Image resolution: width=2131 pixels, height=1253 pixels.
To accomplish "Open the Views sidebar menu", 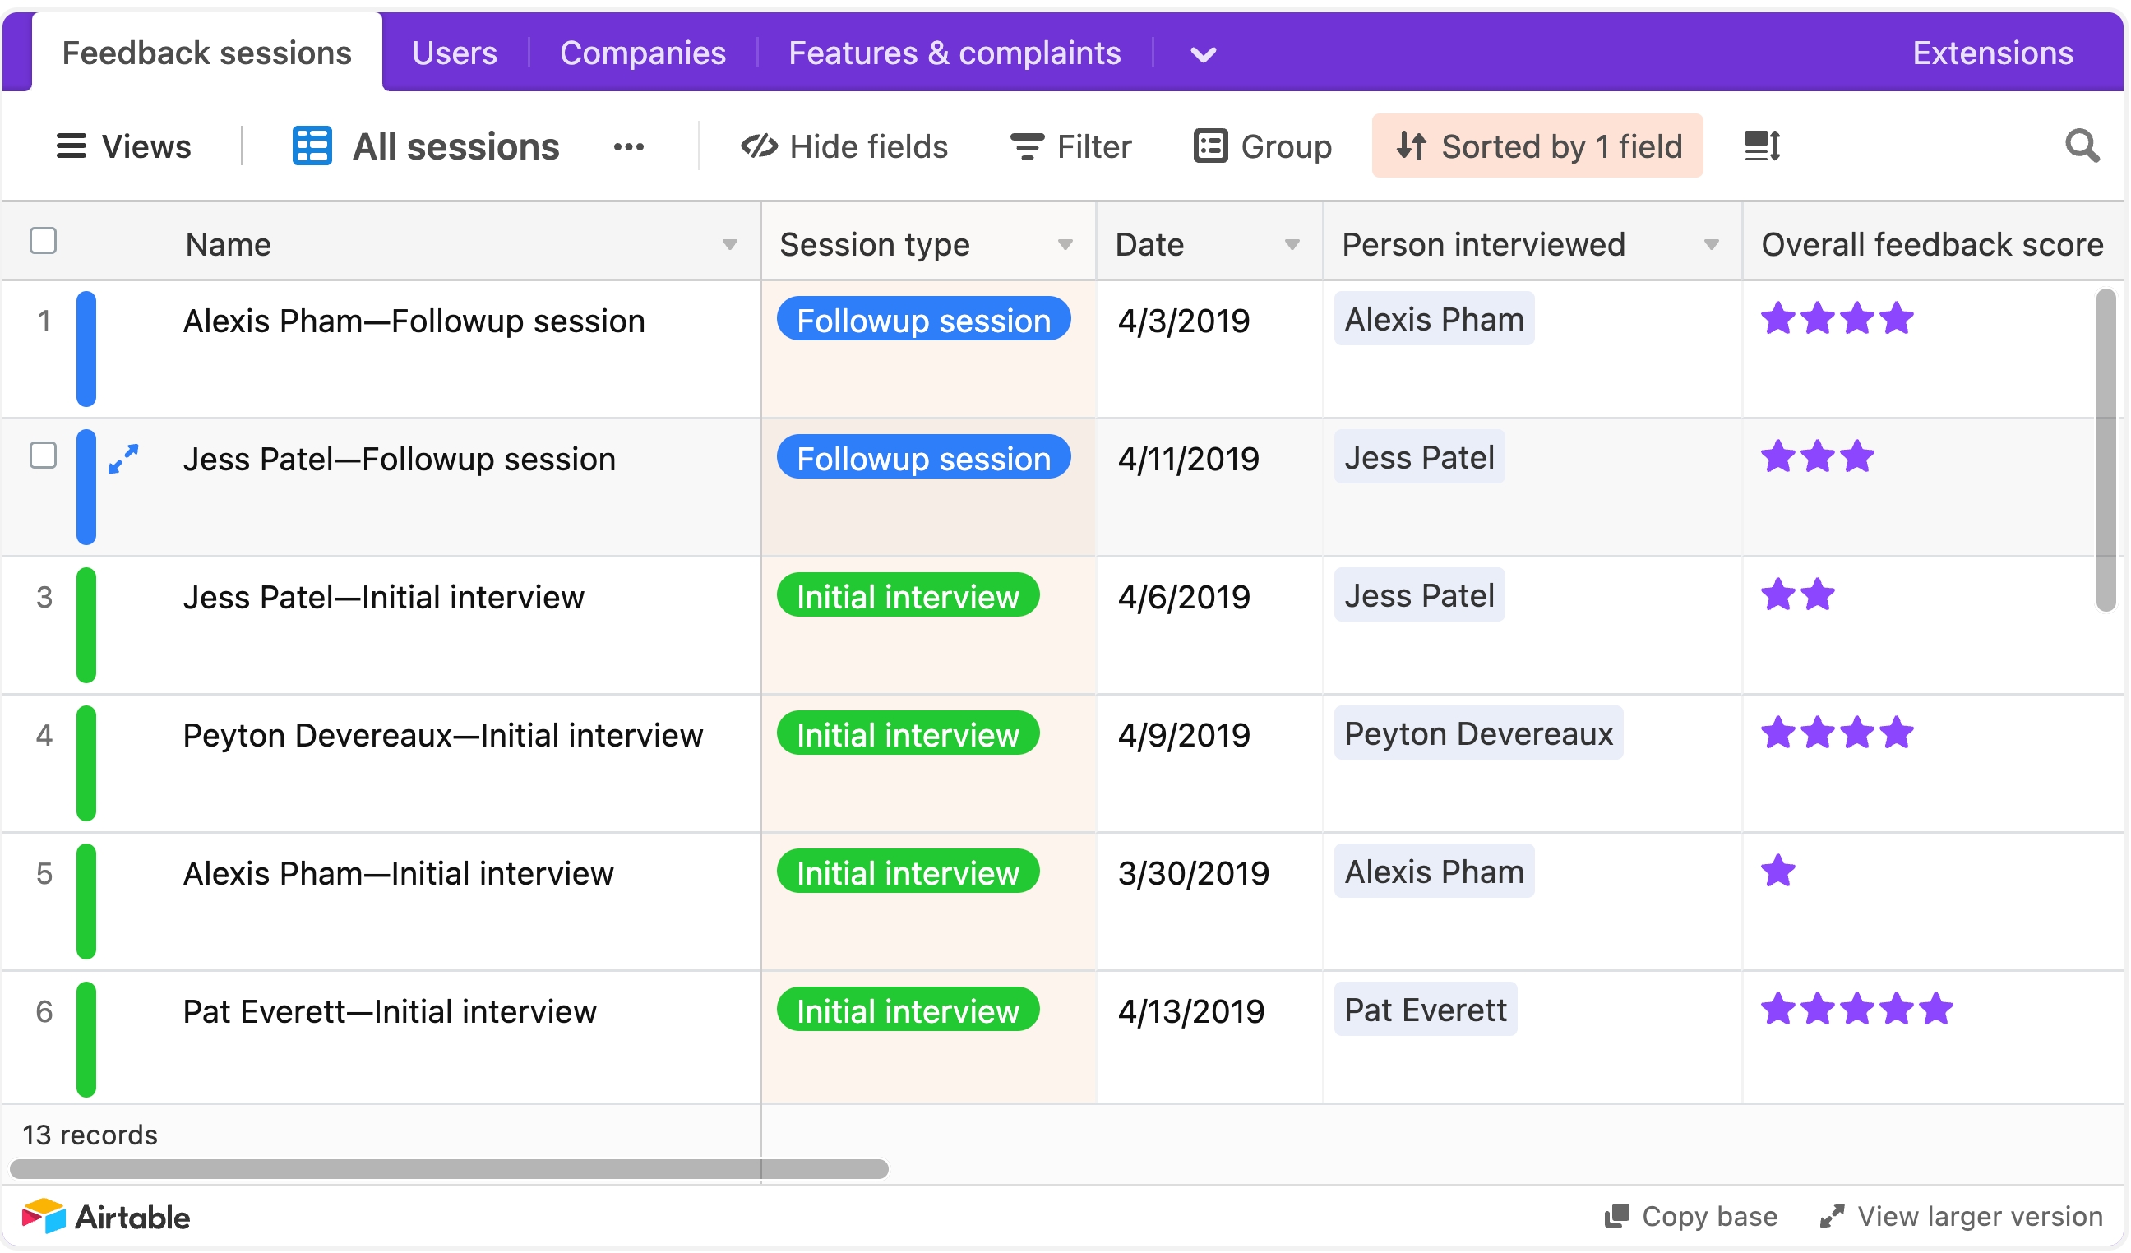I will coord(123,146).
